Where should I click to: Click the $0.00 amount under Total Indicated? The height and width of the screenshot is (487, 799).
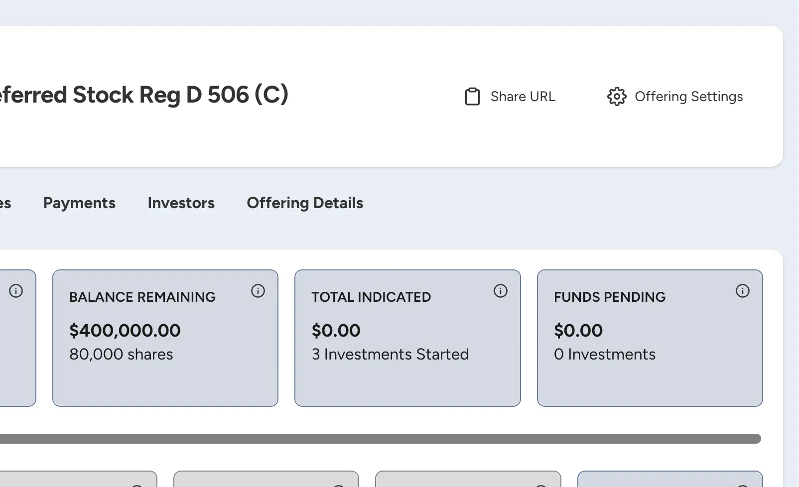pos(336,331)
